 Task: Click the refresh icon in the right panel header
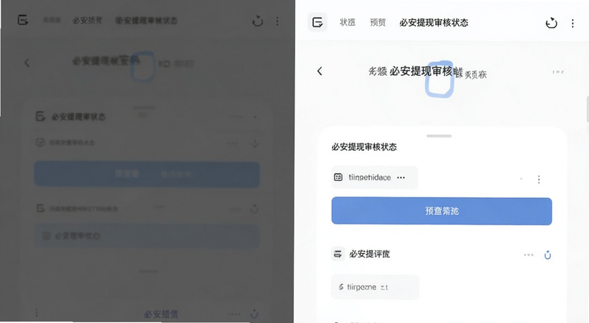(551, 23)
